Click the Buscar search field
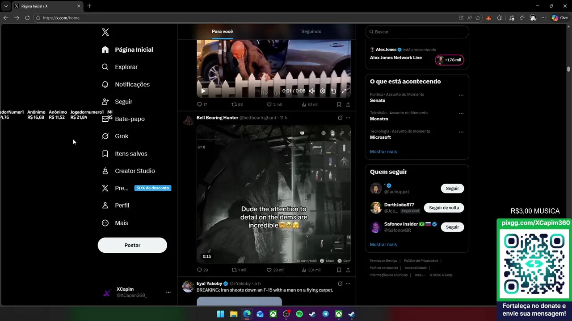572x321 pixels. click(x=417, y=32)
